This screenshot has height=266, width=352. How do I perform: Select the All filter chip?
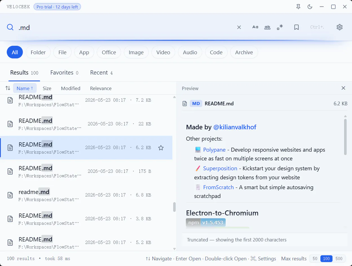(15, 52)
